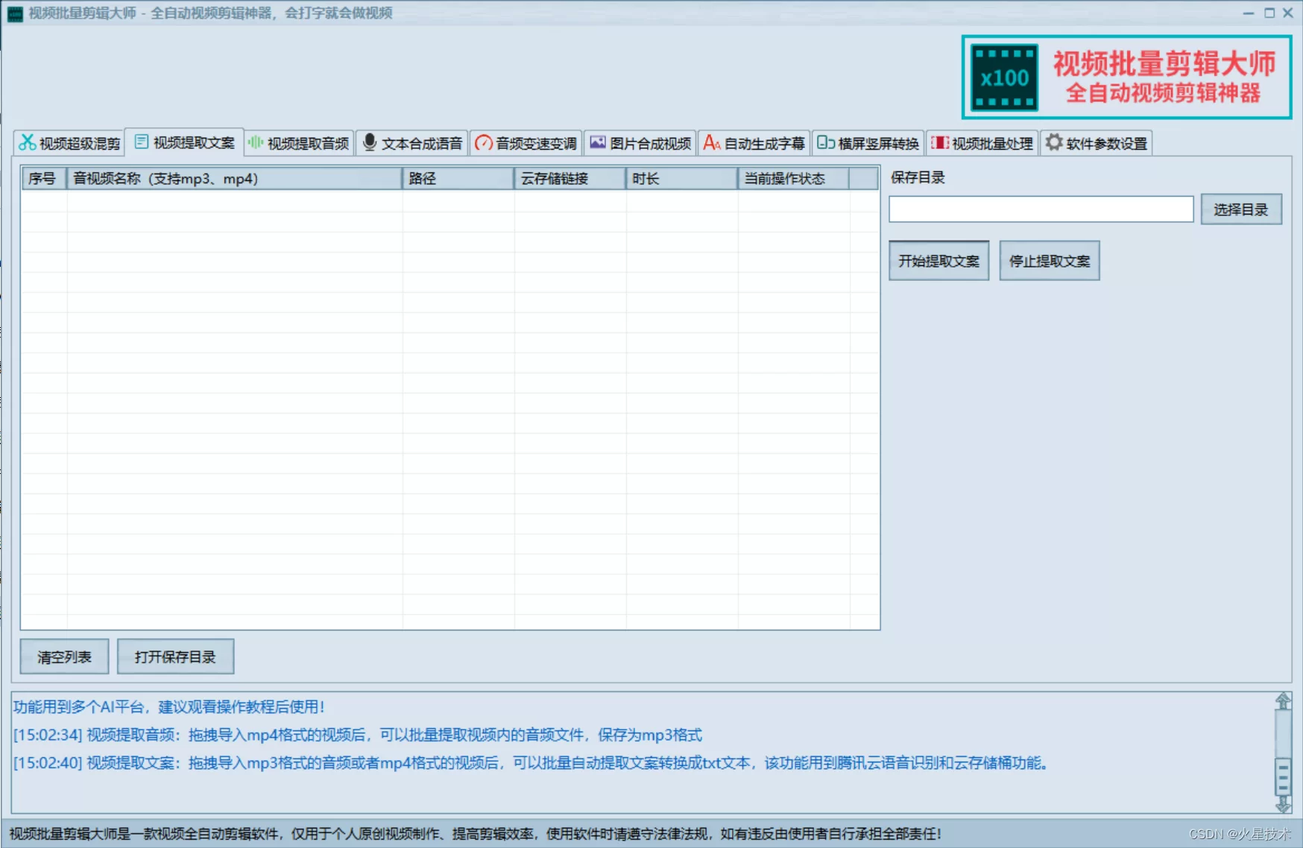The height and width of the screenshot is (848, 1303).
Task: Click the gear icon for software settings
Action: 1053,142
